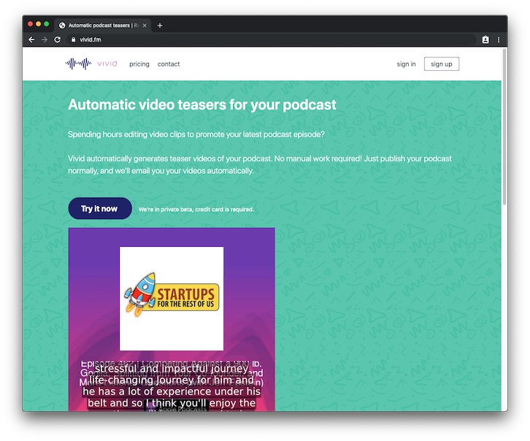Click the yellow macOS minimize window button
This screenshot has width=530, height=441.
click(38, 24)
